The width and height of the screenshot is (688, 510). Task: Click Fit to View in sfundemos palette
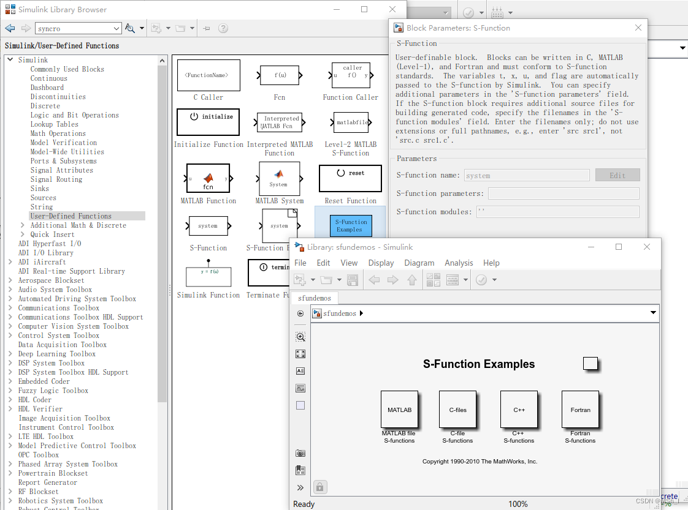point(300,354)
